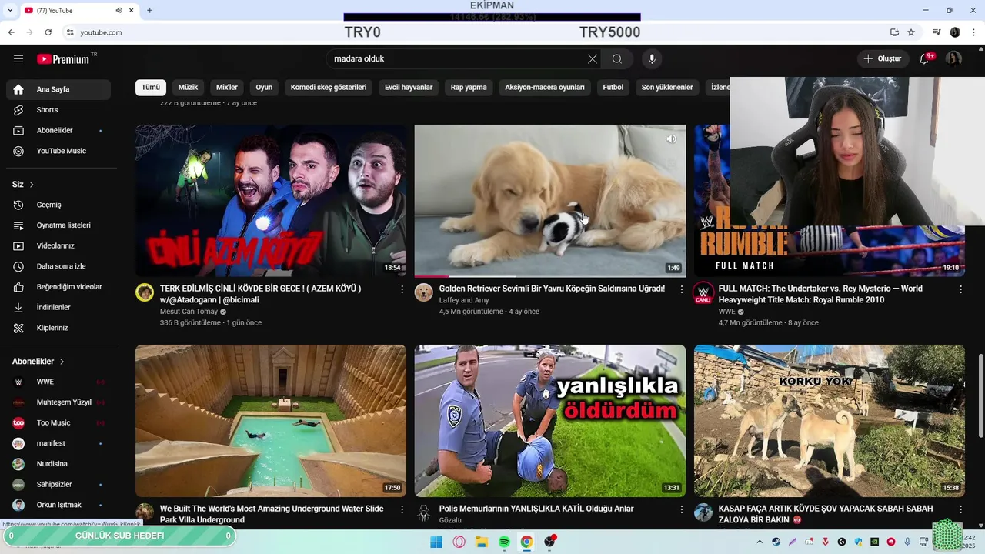The image size is (985, 554).
Task: Open manifest subscription channel
Action: click(58, 443)
